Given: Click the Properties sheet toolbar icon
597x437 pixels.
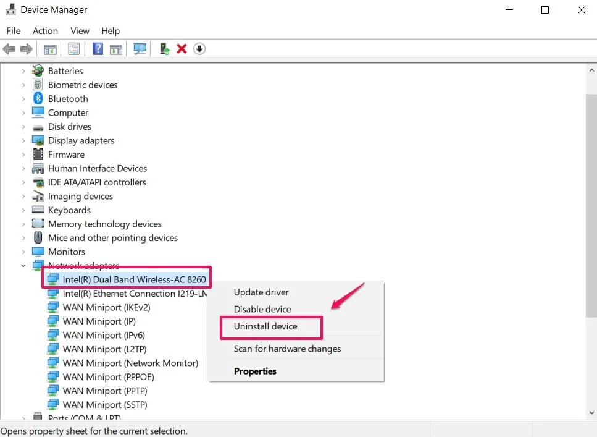Looking at the screenshot, I should 74,49.
